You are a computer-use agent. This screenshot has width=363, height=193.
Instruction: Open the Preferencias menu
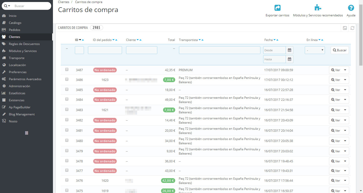26,72
